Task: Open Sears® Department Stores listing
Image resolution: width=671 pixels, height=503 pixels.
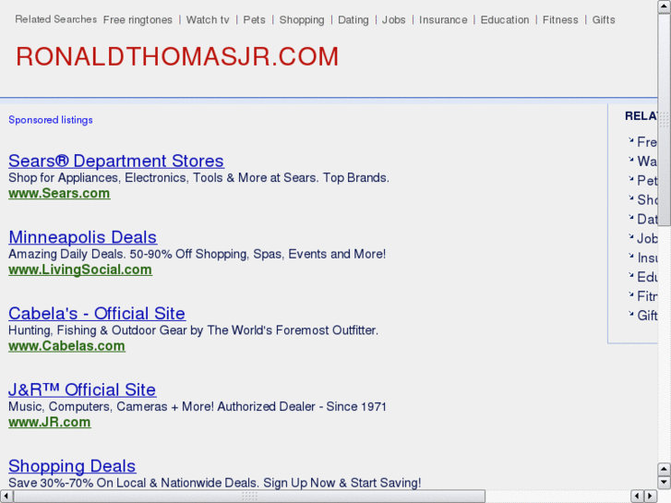Action: click(x=116, y=161)
